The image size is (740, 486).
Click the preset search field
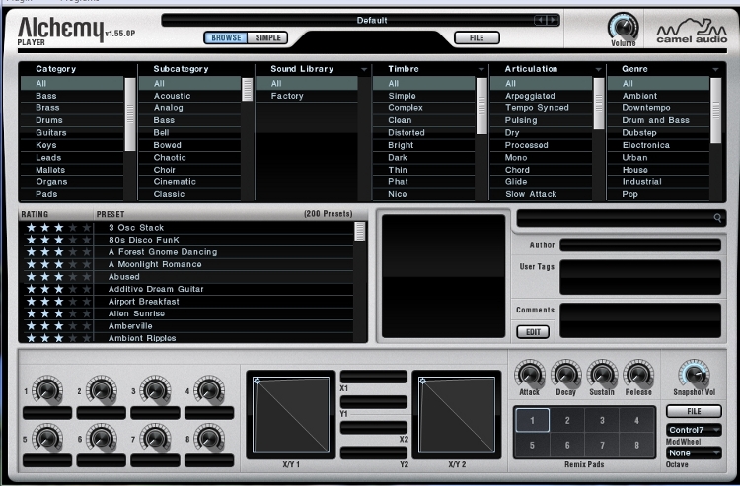(621, 218)
